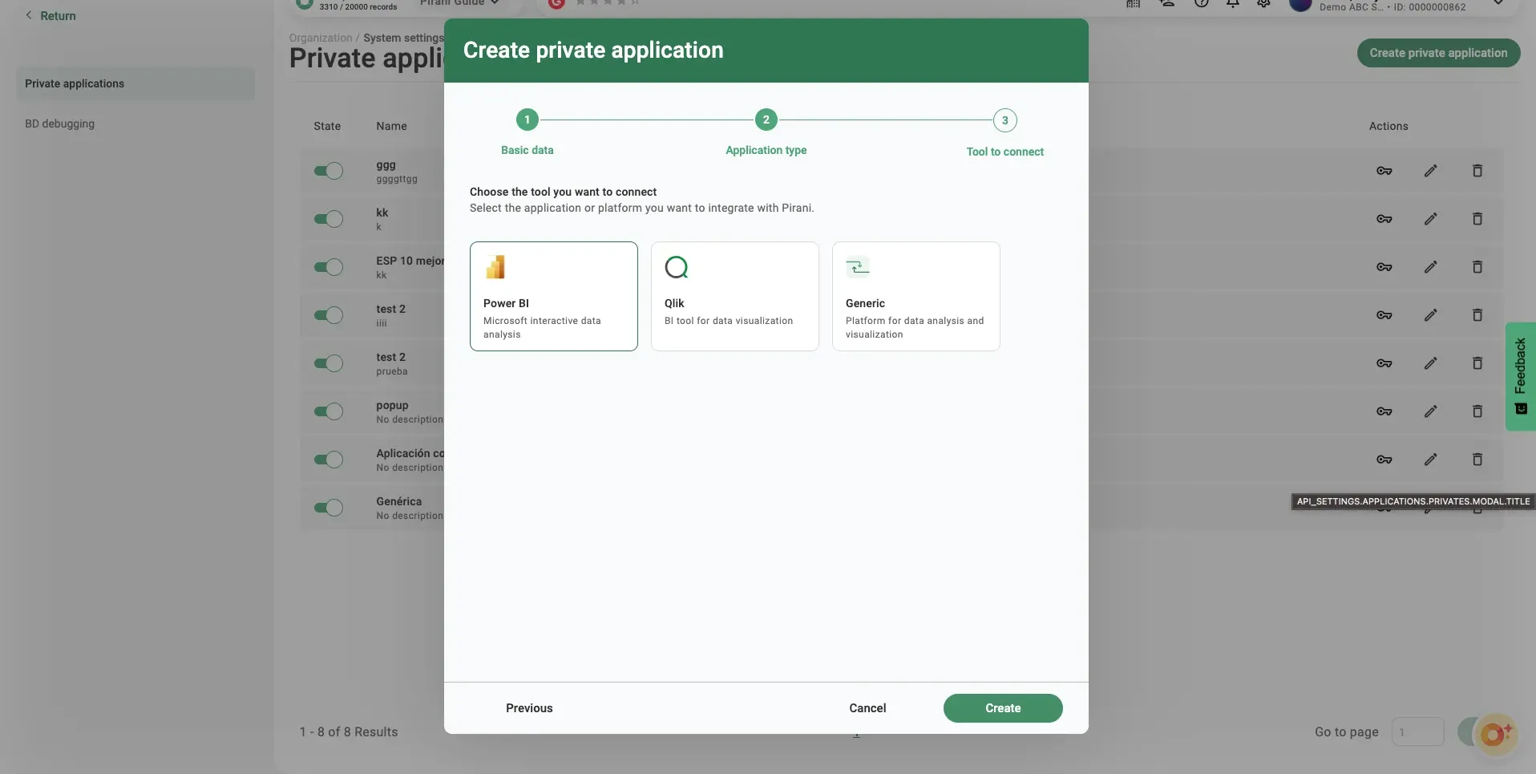Toggle the Genérica application state switch
Viewport: 1536px width, 774px height.
[x=328, y=508]
